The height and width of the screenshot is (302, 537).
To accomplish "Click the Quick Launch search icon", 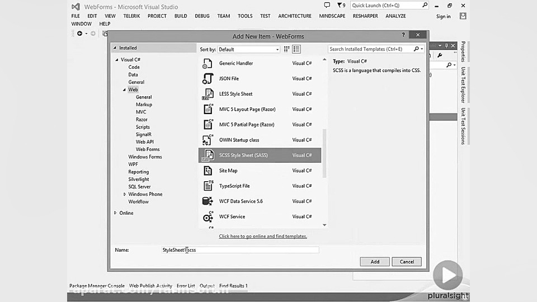I will click(x=425, y=5).
